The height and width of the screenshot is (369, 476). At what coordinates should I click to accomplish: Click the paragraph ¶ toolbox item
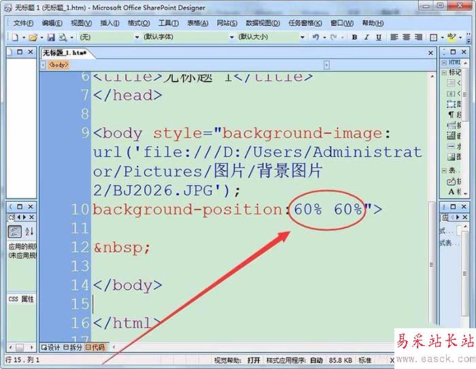tap(454, 115)
